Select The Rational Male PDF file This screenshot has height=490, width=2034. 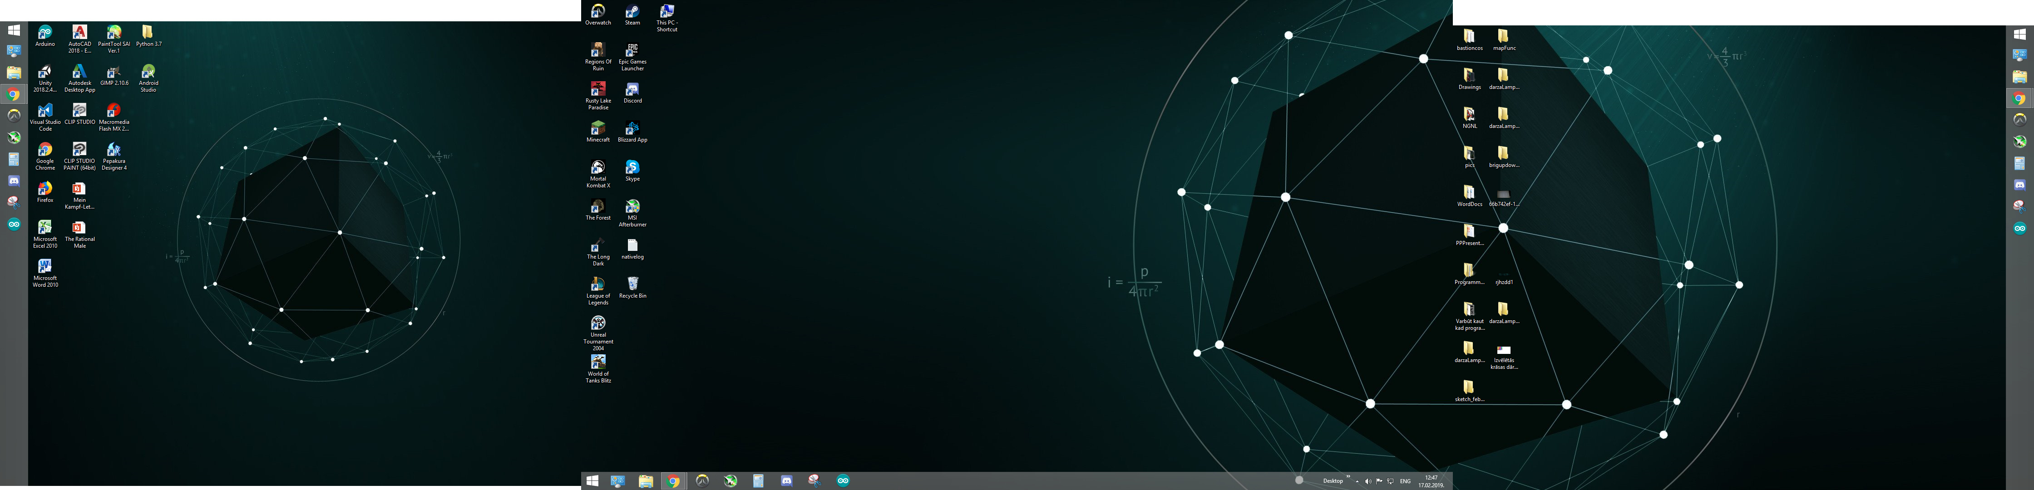(80, 235)
